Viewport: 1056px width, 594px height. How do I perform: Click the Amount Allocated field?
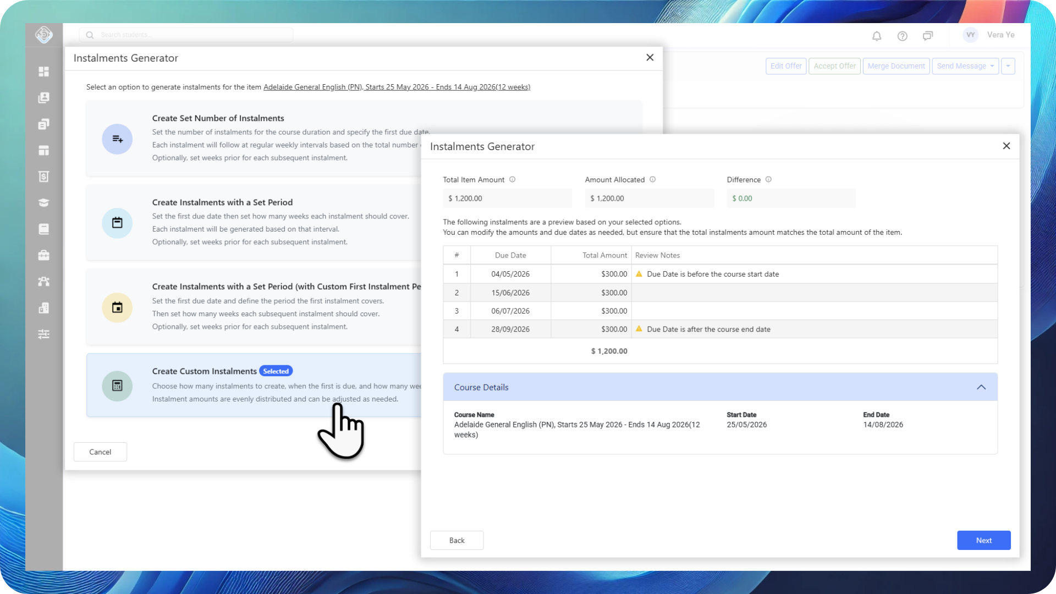(649, 199)
